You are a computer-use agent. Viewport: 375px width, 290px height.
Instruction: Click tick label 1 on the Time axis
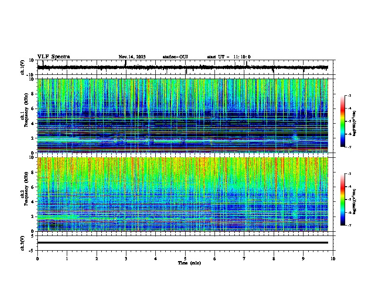67,259
